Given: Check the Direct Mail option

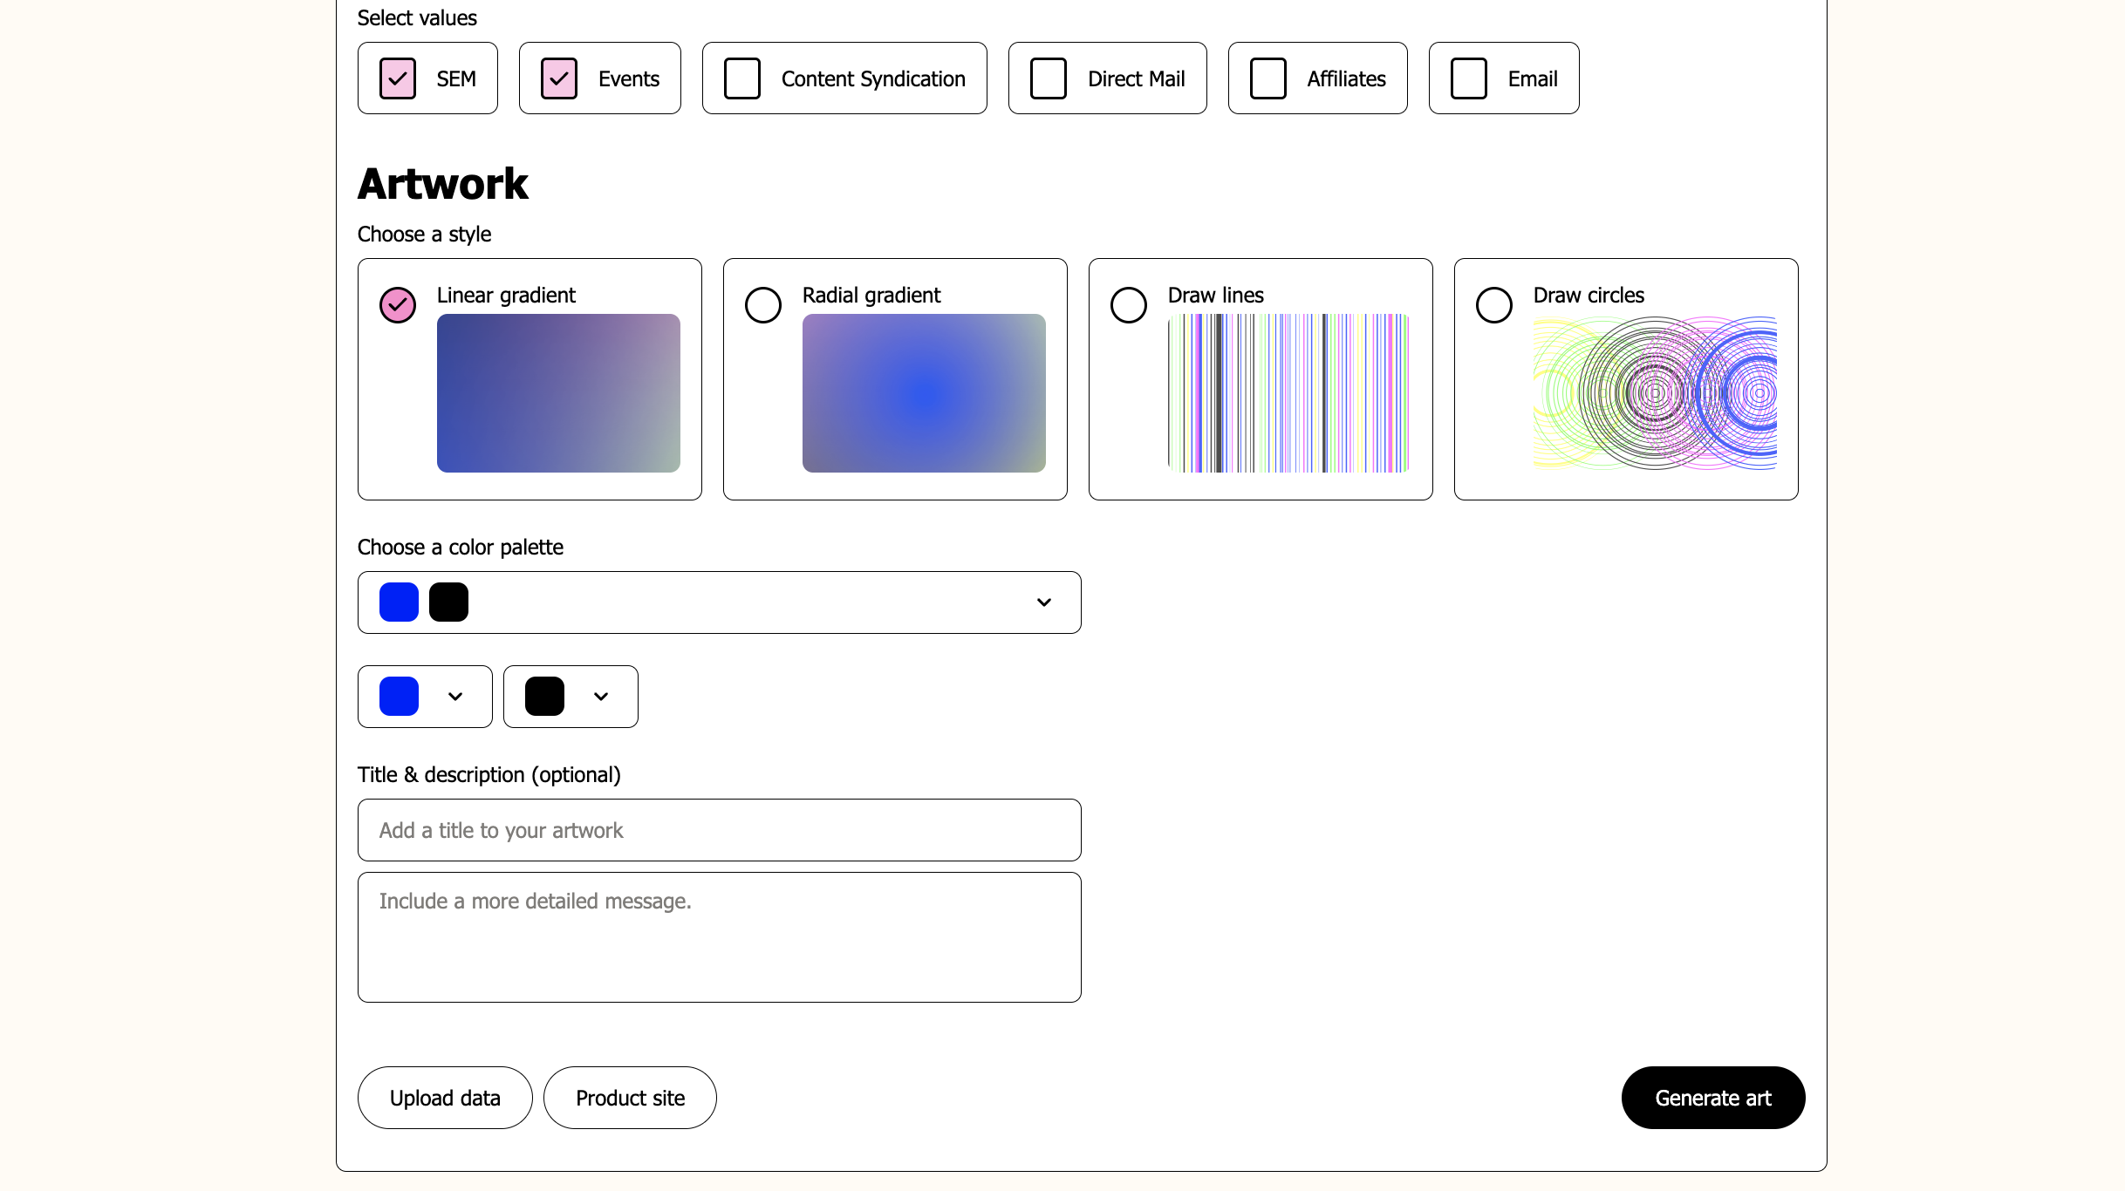Looking at the screenshot, I should (x=1049, y=78).
